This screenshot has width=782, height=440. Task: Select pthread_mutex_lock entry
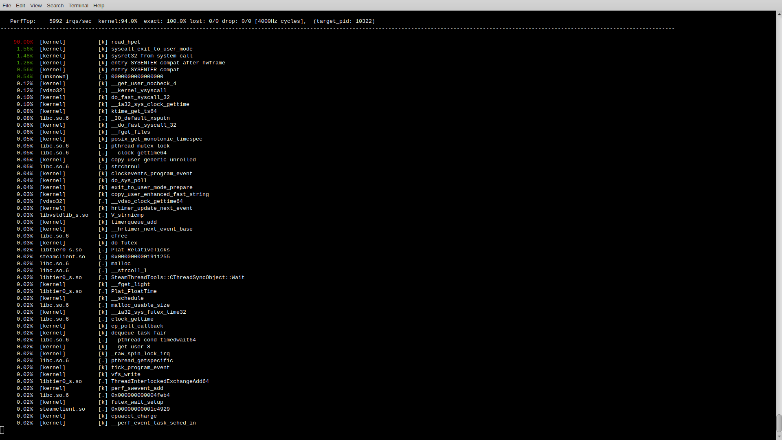[140, 146]
